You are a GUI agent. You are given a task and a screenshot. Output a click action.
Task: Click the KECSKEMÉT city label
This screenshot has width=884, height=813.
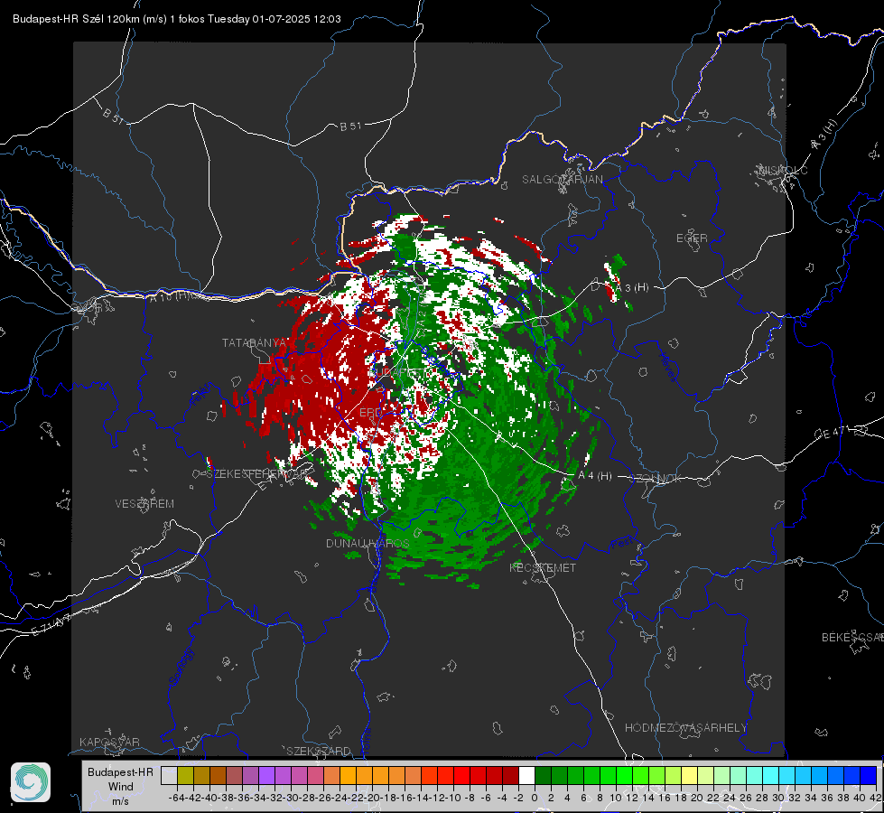point(543,567)
